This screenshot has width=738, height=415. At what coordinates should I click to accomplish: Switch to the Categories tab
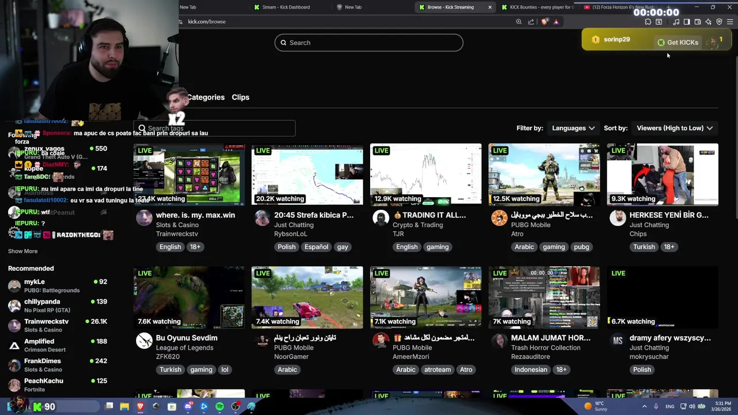click(x=206, y=97)
